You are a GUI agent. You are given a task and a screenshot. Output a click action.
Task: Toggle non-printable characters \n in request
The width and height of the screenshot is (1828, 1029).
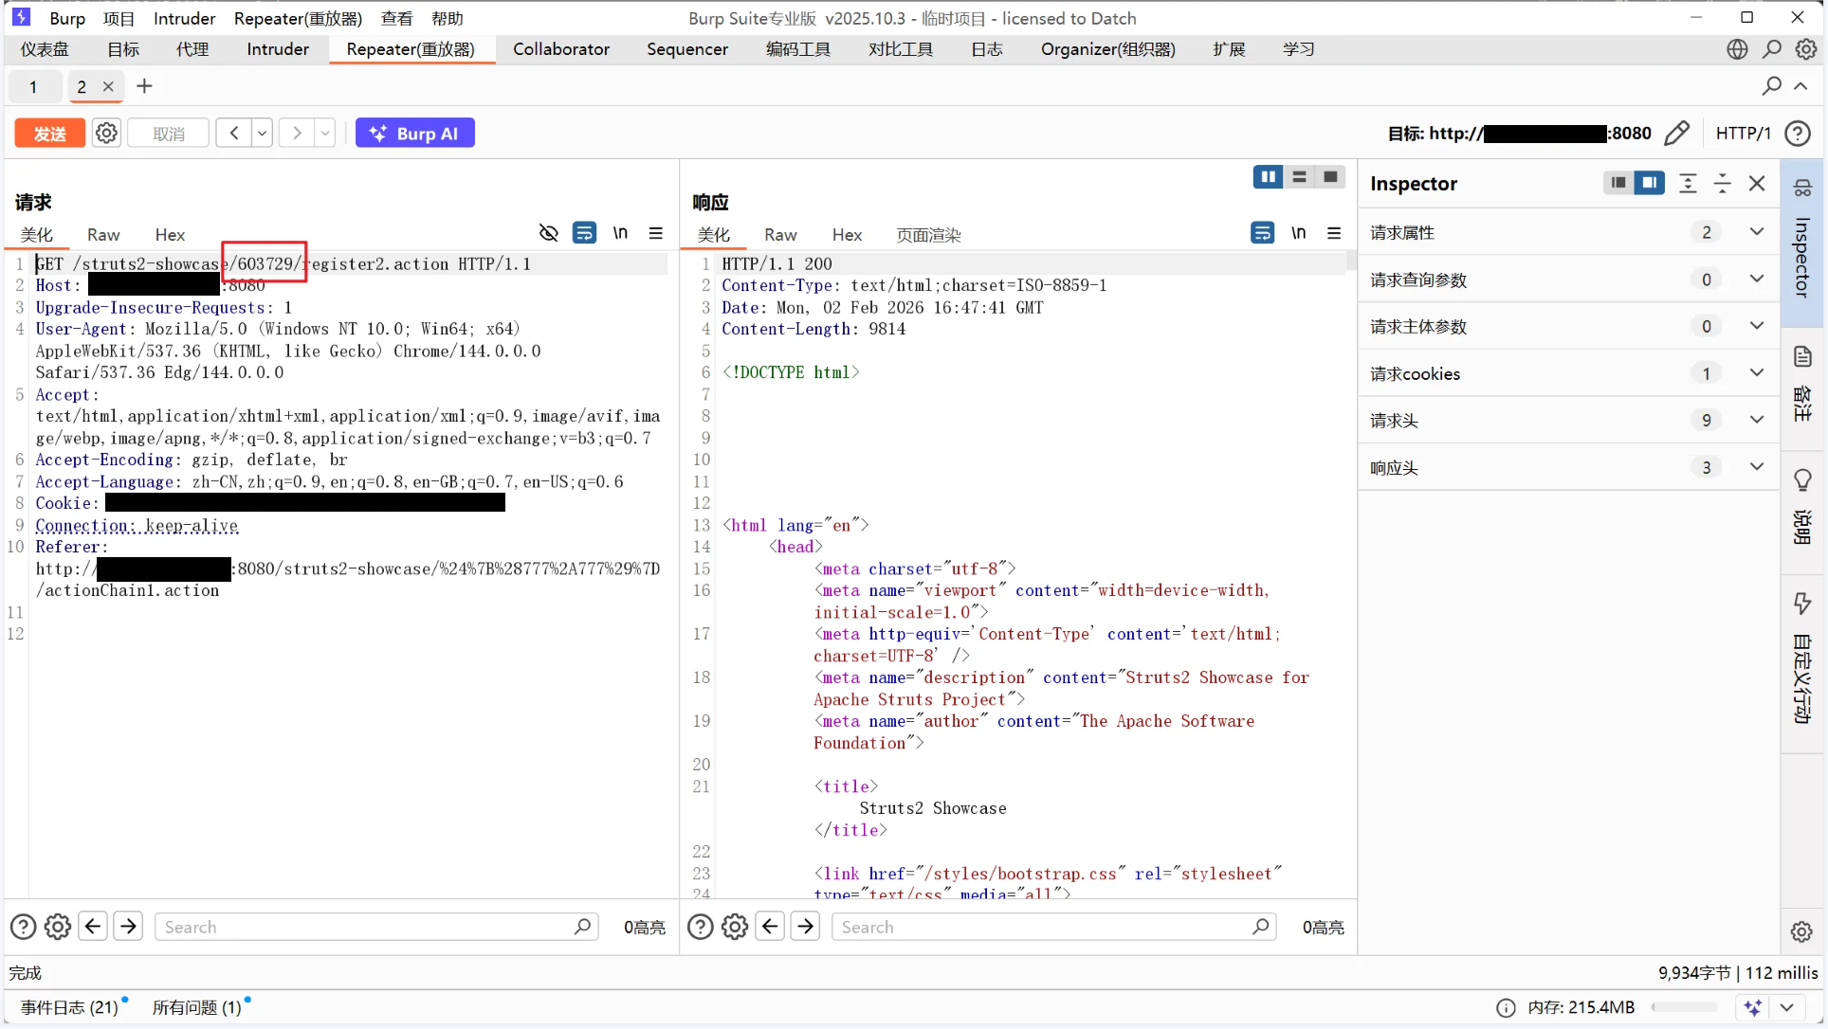pos(620,233)
